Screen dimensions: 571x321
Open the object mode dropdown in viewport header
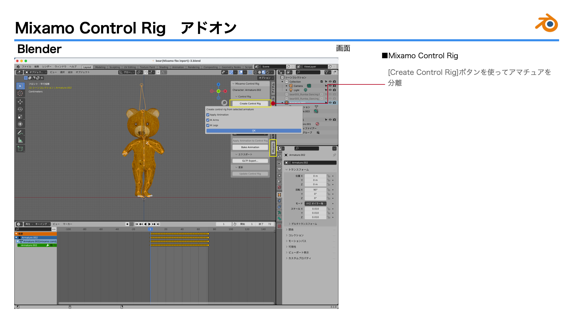tap(36, 72)
